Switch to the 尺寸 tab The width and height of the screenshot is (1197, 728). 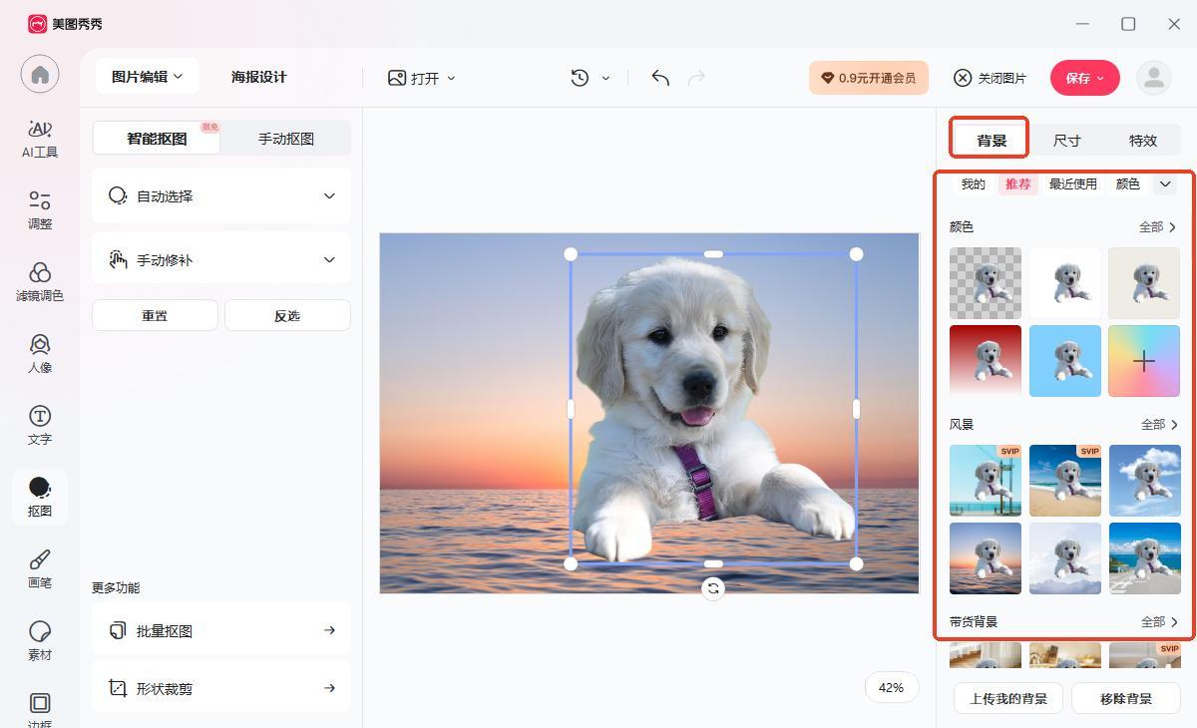[x=1066, y=141]
